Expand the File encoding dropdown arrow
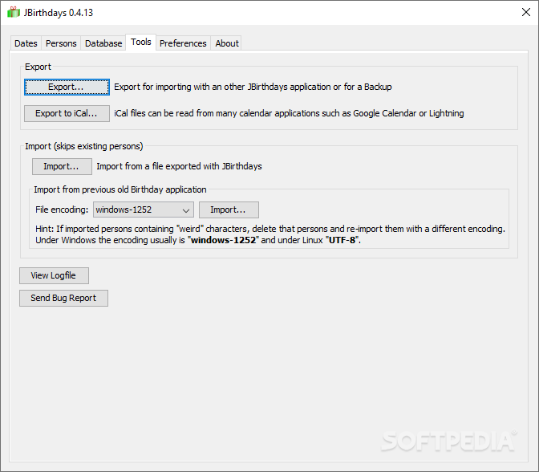 click(x=186, y=210)
